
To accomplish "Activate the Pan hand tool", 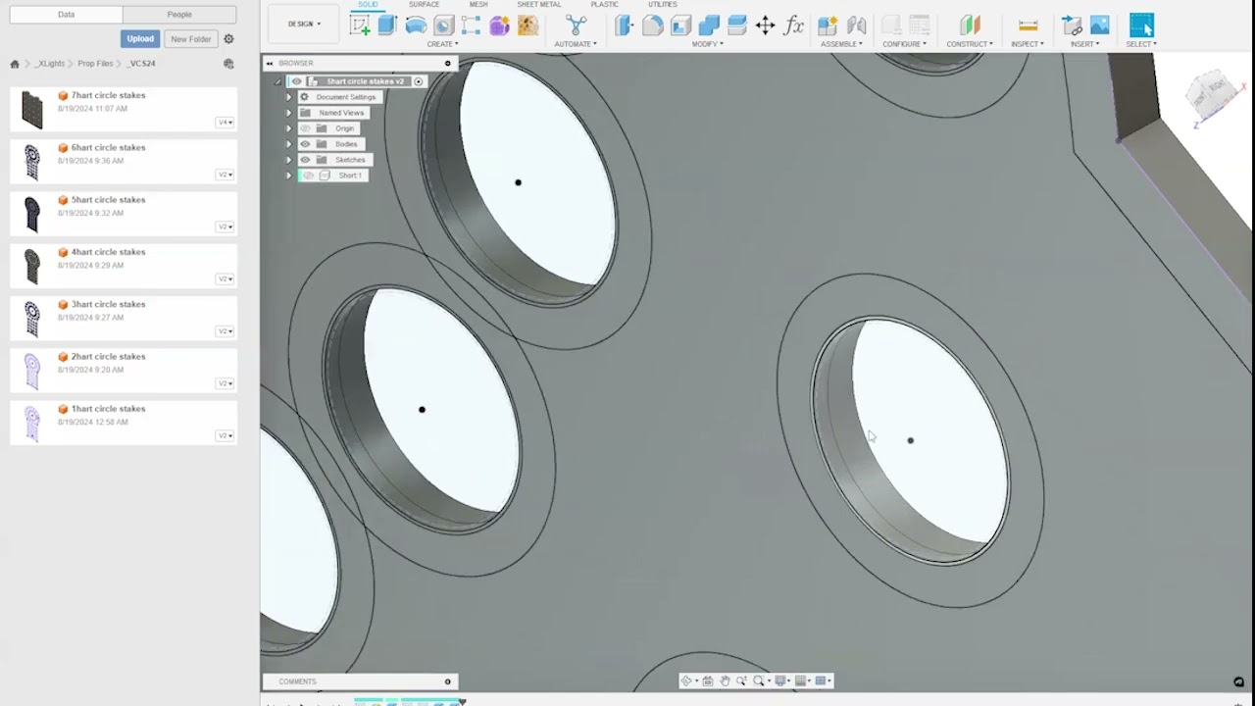I will 725,681.
